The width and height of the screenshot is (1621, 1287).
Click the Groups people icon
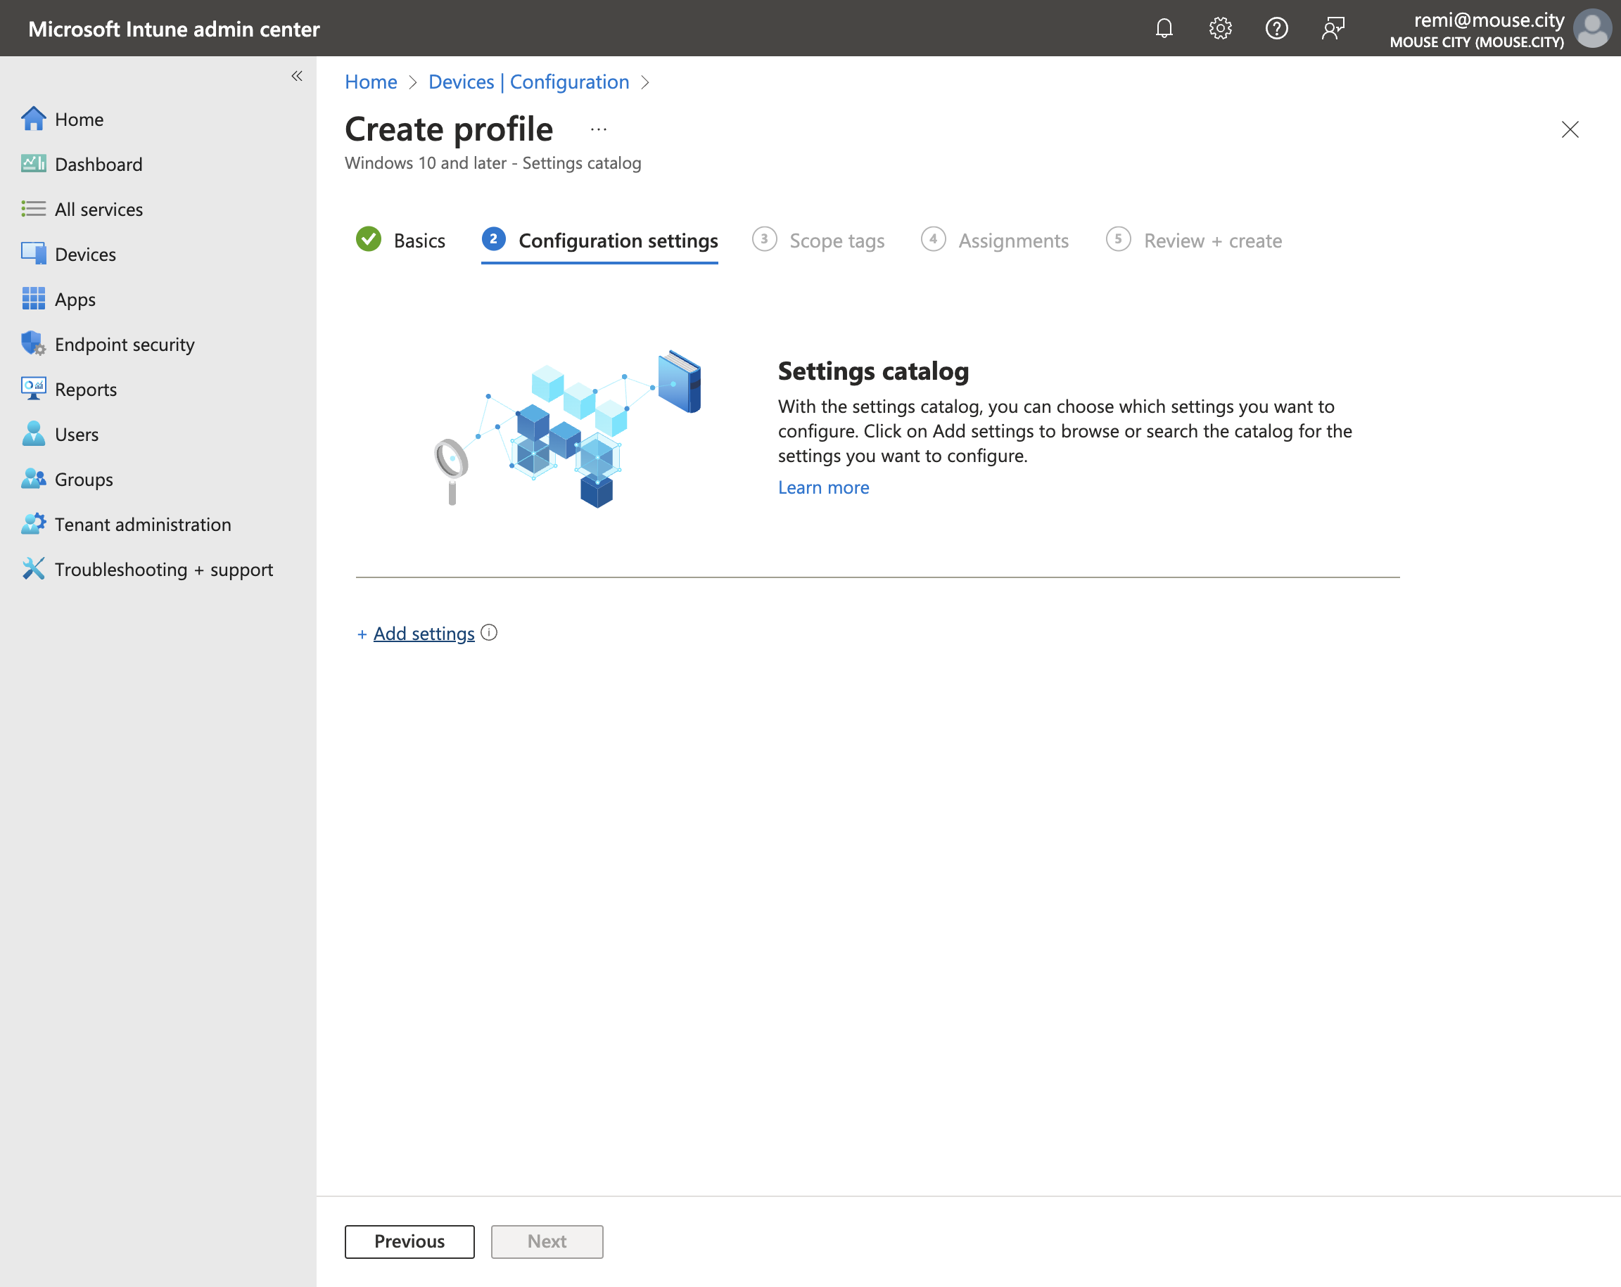(33, 479)
